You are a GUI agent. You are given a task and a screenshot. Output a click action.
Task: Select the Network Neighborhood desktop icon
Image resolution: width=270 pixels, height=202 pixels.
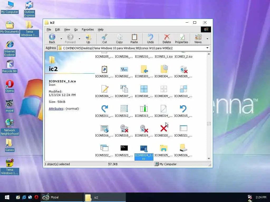10,127
